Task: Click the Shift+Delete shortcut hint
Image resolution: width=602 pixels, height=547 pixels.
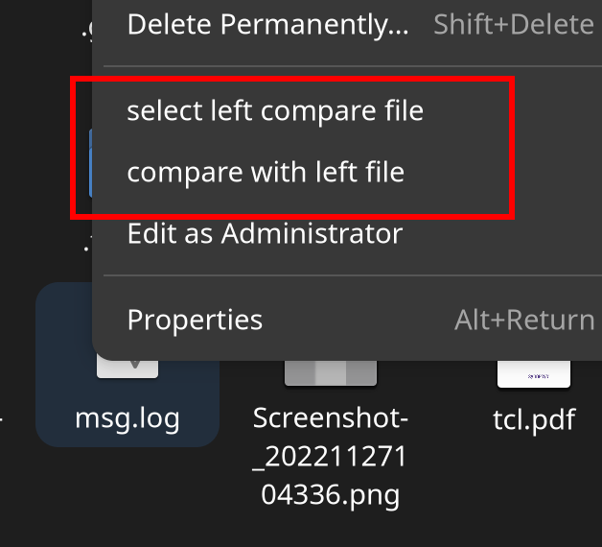Action: coord(514,25)
